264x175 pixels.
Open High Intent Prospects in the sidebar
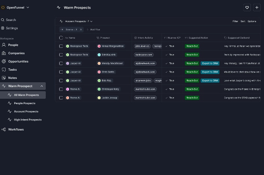pyautogui.click(x=27, y=120)
